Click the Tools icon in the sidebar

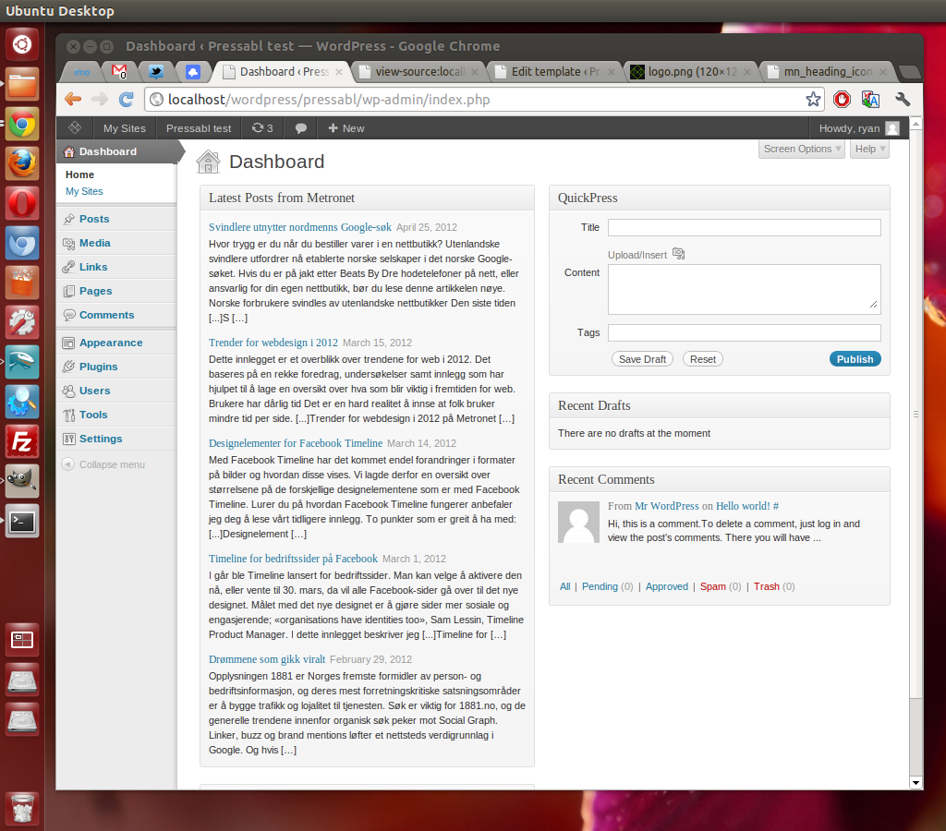coord(68,415)
